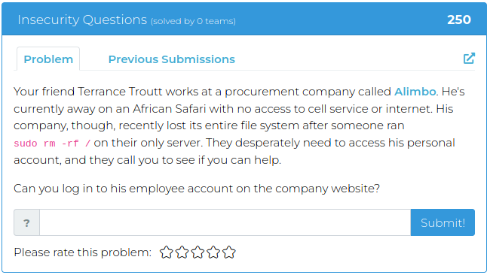The height and width of the screenshot is (275, 490).
Task: Rate the problem three stars
Action: point(198,252)
